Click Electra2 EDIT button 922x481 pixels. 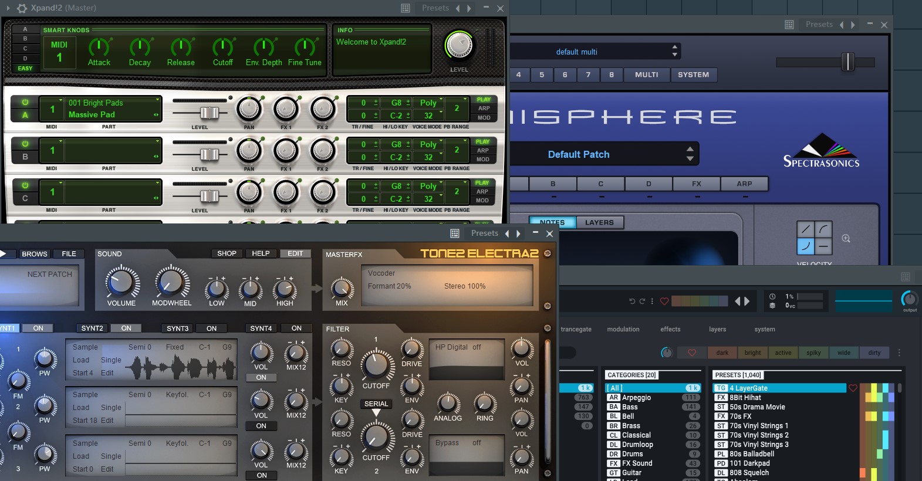295,253
